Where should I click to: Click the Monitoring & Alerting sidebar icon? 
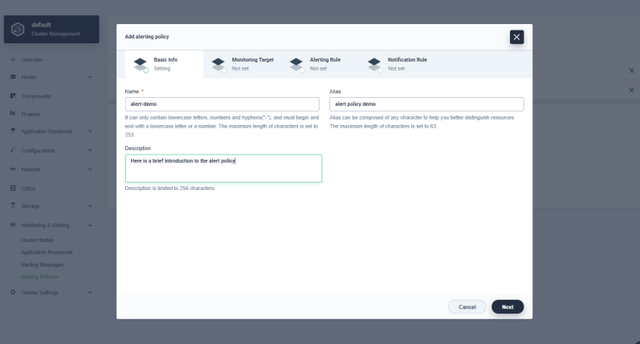pos(13,225)
